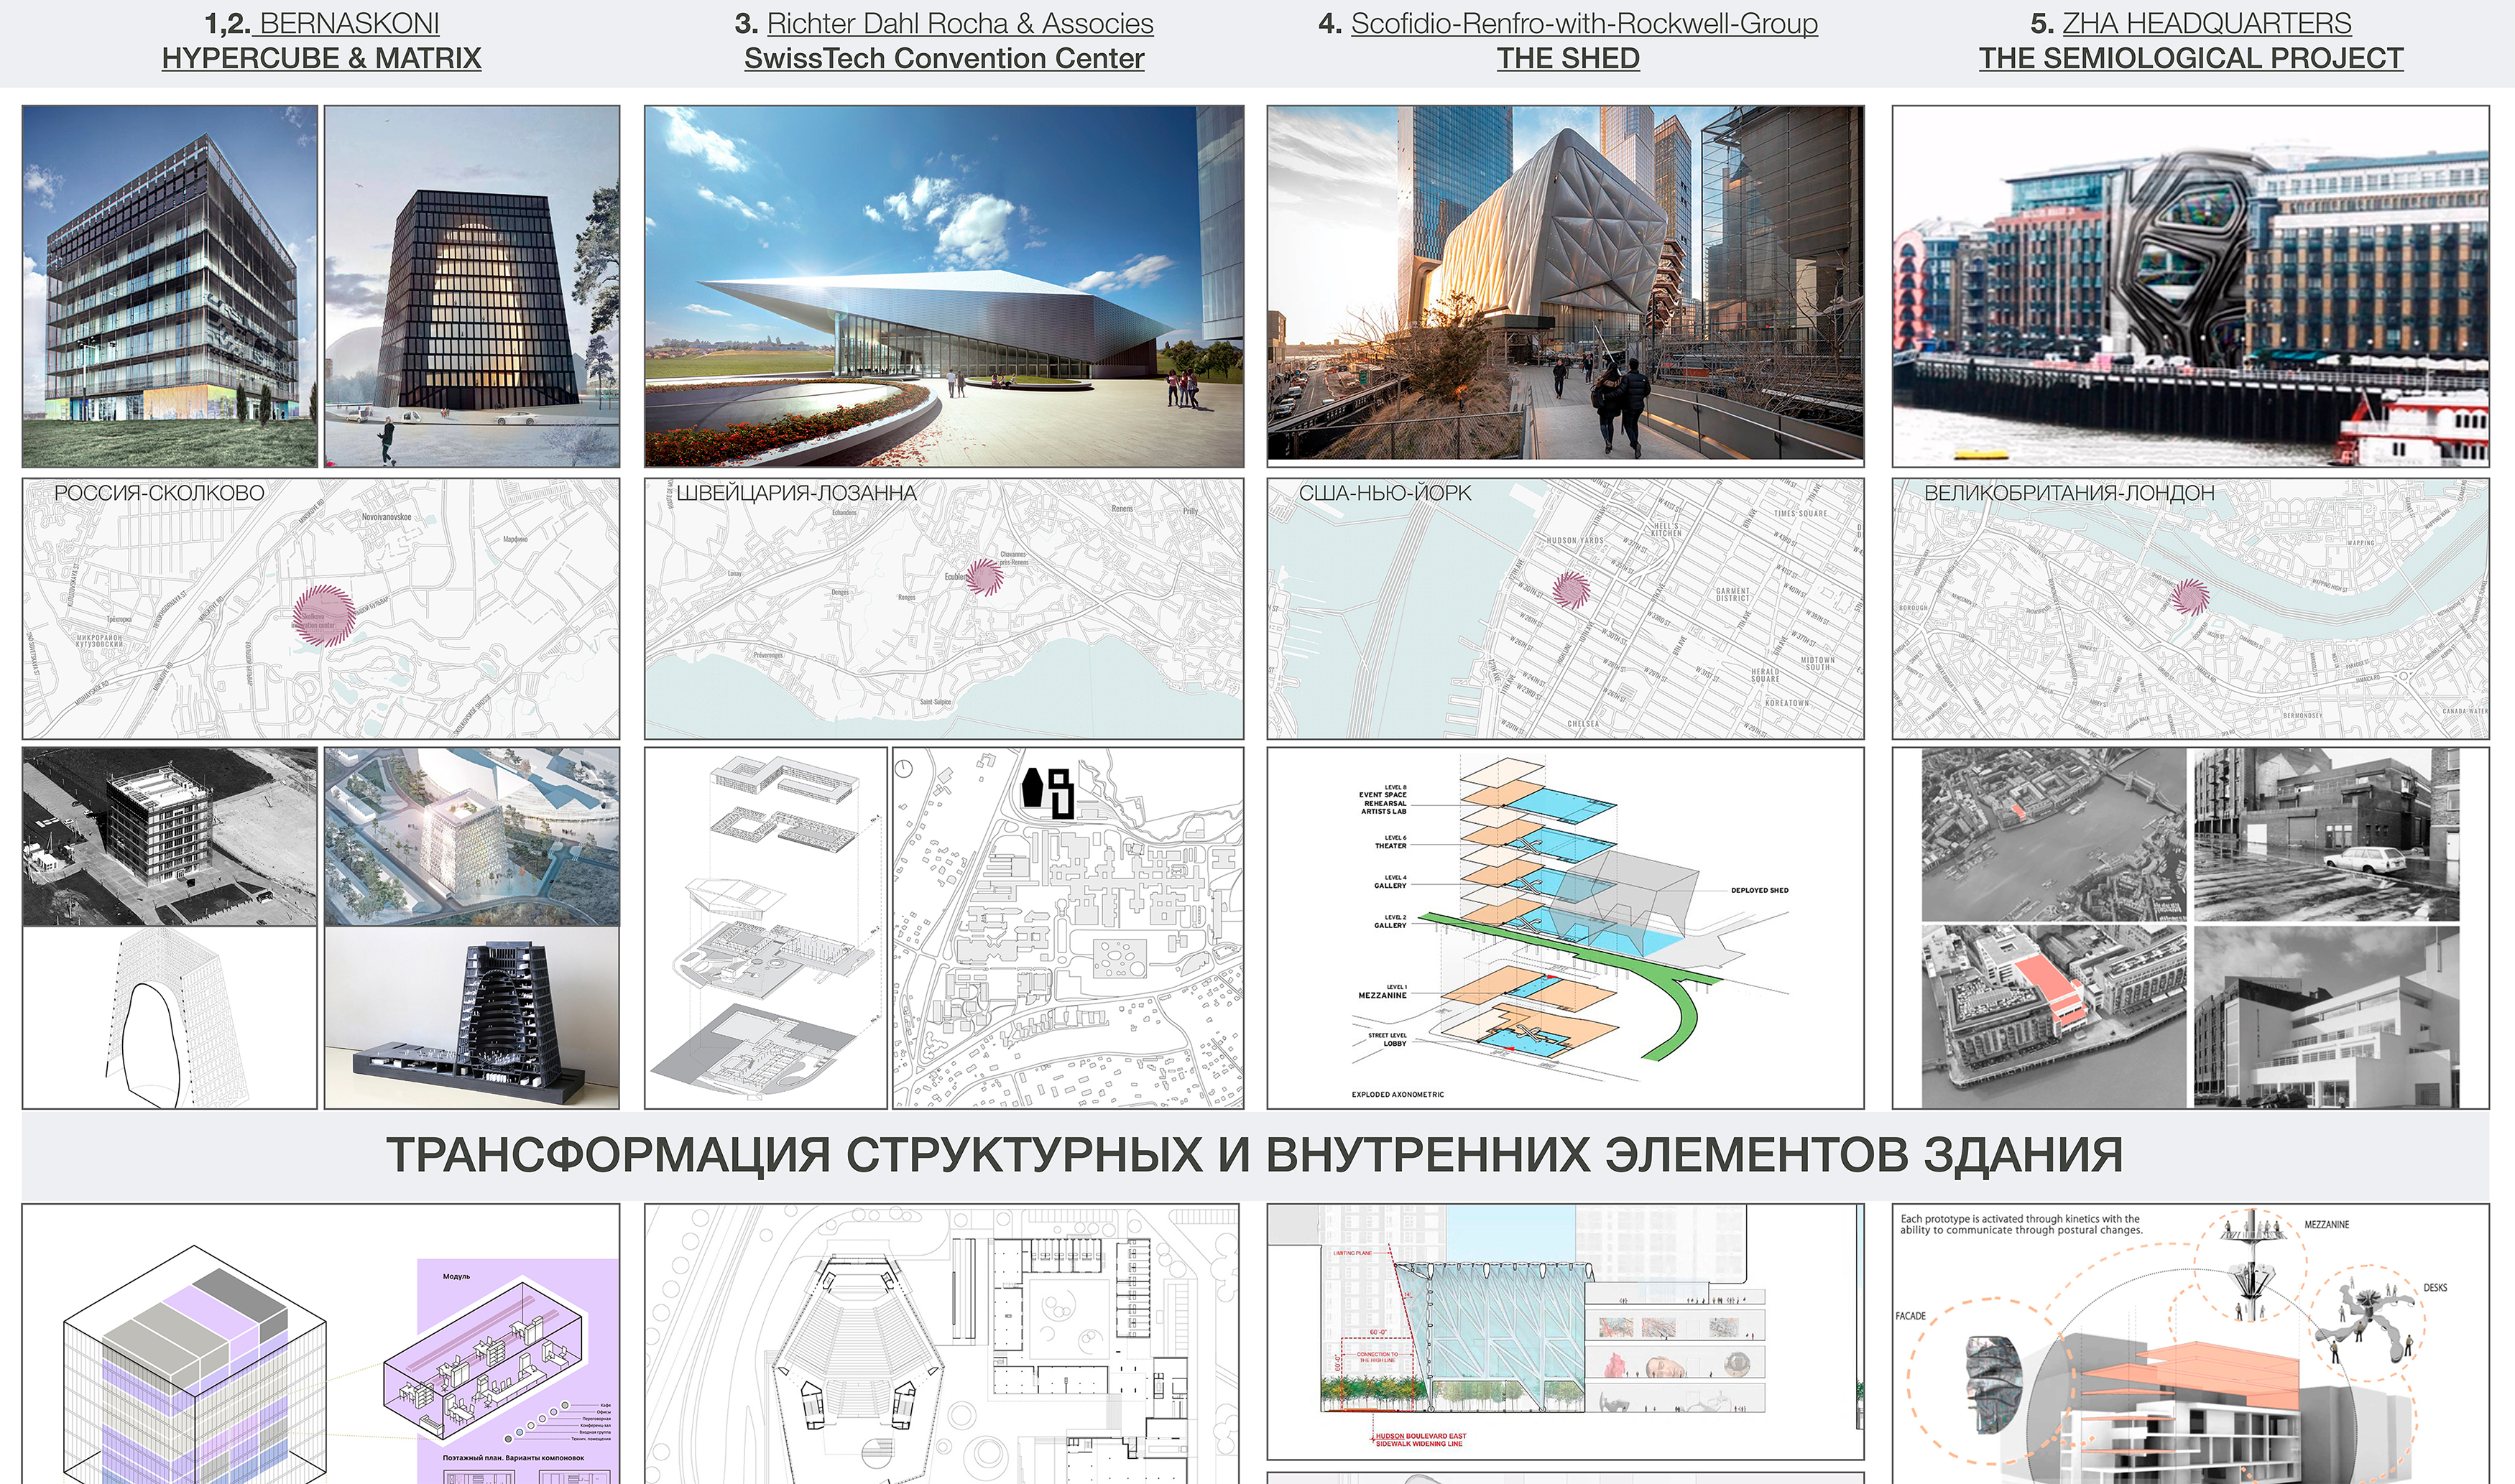This screenshot has width=2515, height=1484.
Task: Open the Hypercube building photo
Action: [x=170, y=286]
